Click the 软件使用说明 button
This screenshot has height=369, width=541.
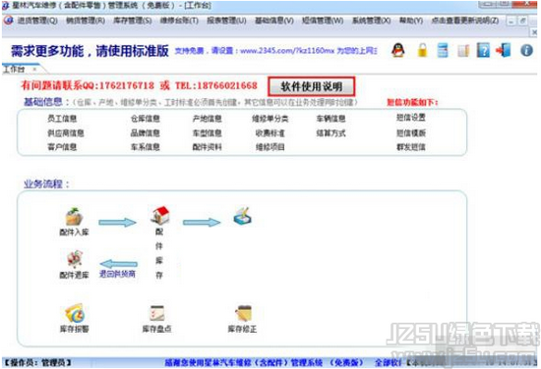tap(311, 86)
